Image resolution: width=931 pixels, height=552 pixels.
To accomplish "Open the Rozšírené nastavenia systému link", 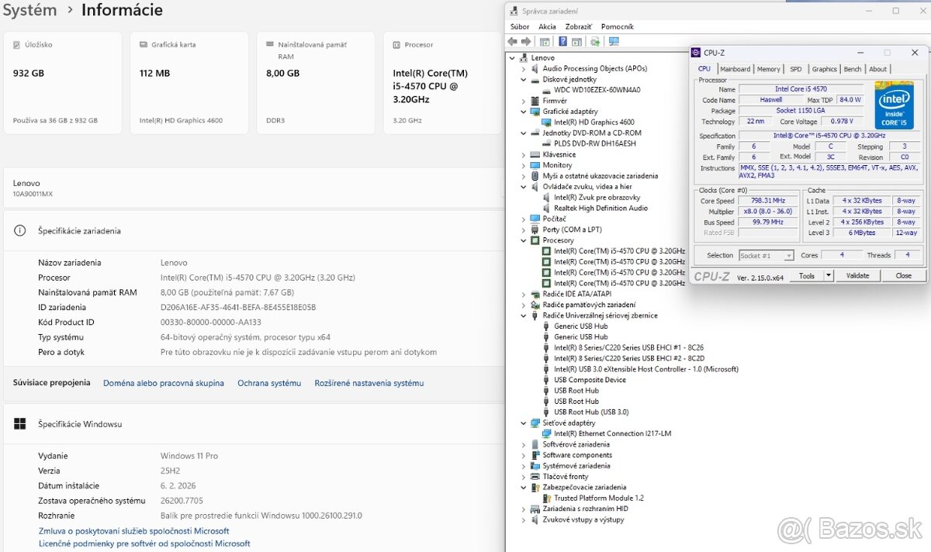I will click(369, 383).
